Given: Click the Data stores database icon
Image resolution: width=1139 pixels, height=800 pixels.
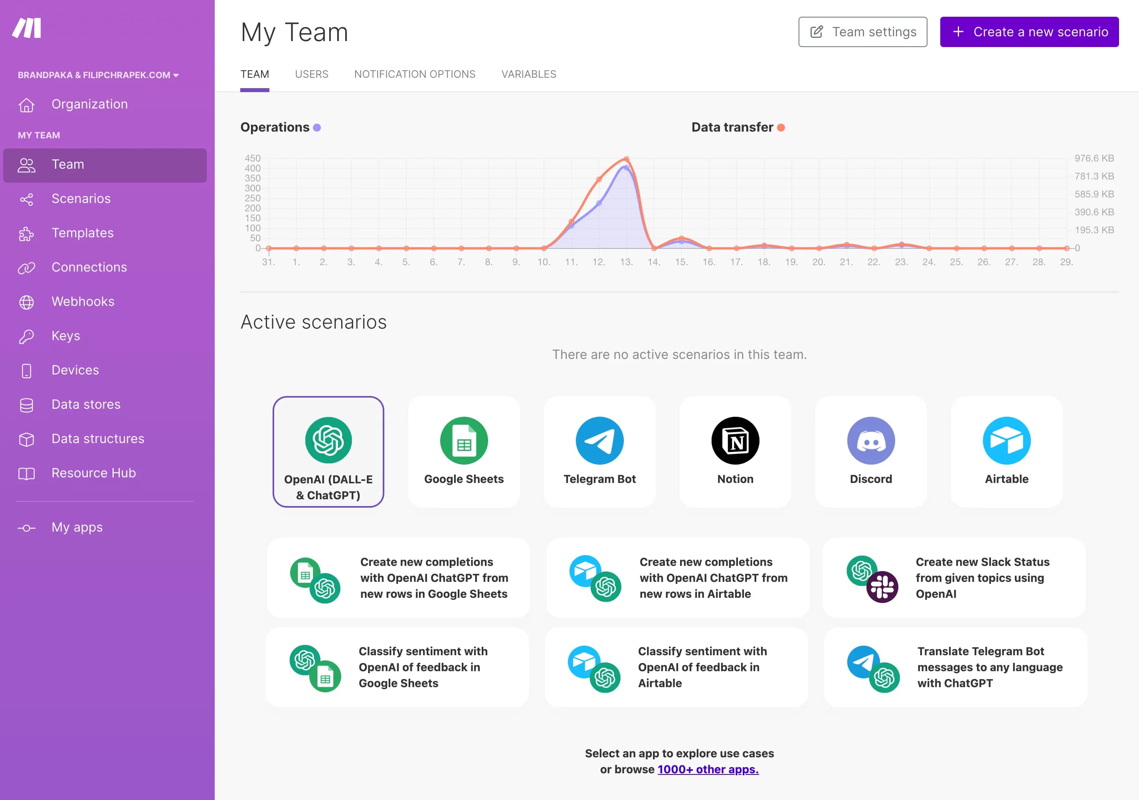Looking at the screenshot, I should (26, 405).
